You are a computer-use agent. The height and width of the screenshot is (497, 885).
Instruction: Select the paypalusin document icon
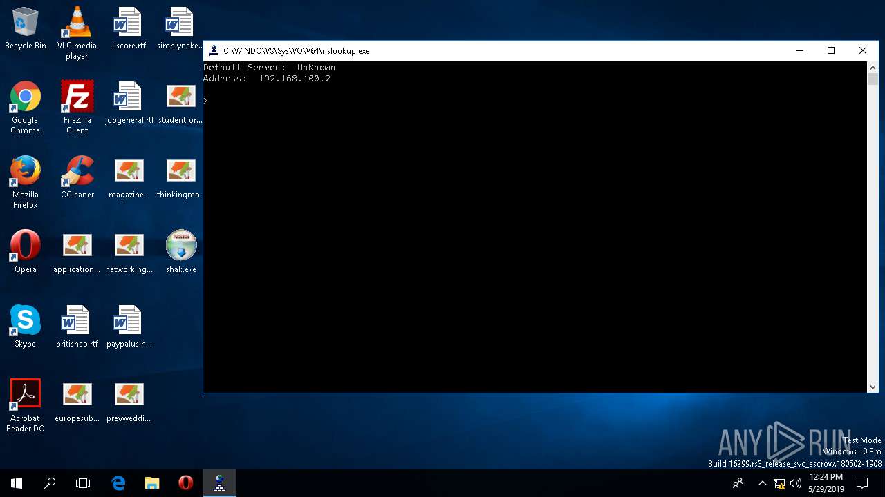(x=129, y=327)
